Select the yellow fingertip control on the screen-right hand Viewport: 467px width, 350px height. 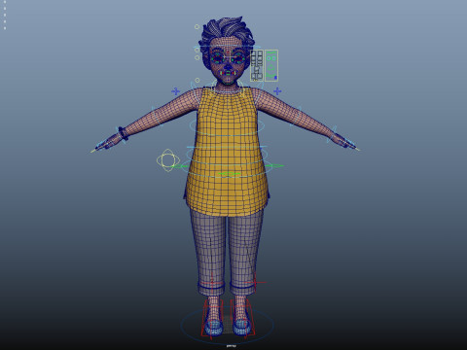(357, 149)
